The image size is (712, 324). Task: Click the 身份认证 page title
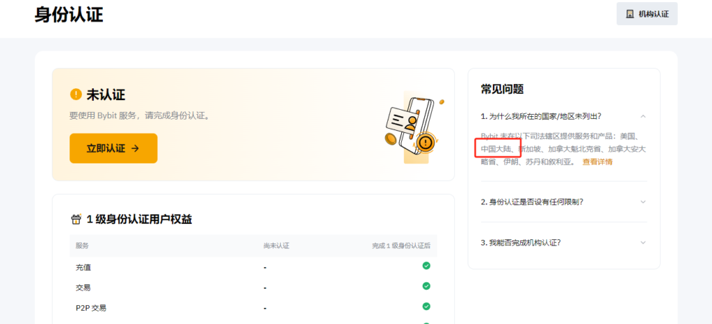69,15
